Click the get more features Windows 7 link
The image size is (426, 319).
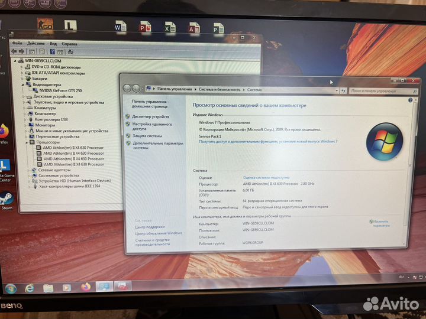268,141
